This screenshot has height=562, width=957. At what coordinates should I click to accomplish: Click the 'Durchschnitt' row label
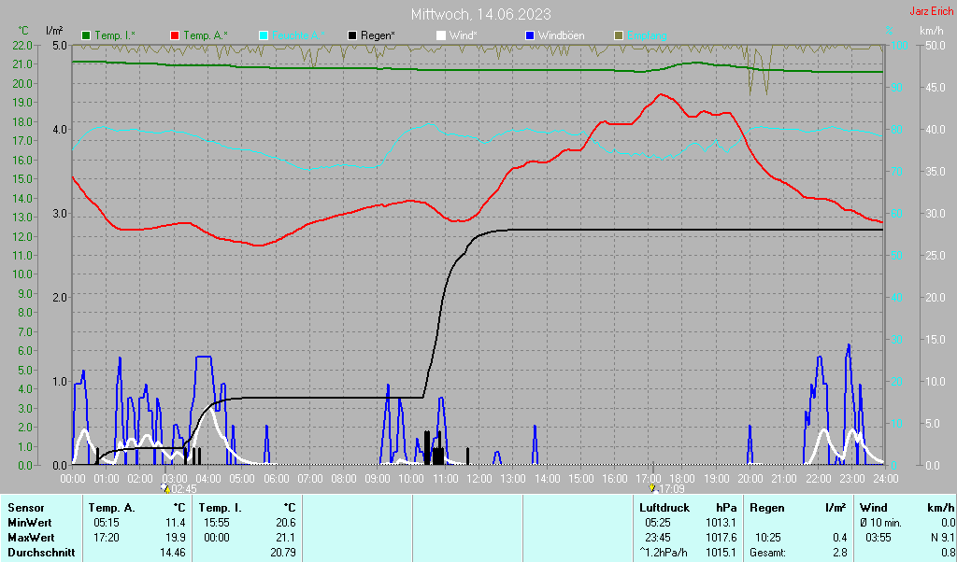point(41,553)
